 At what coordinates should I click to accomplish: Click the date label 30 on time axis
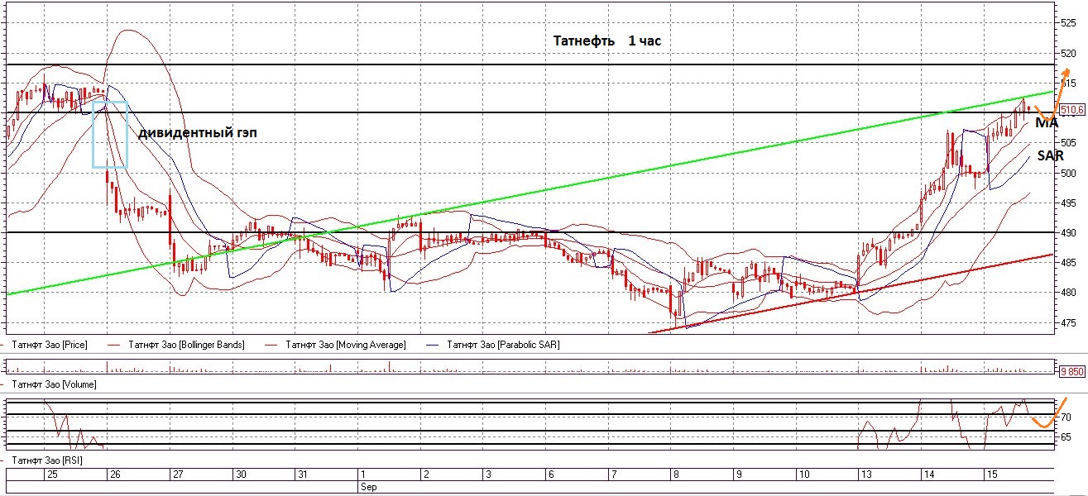pyautogui.click(x=240, y=475)
